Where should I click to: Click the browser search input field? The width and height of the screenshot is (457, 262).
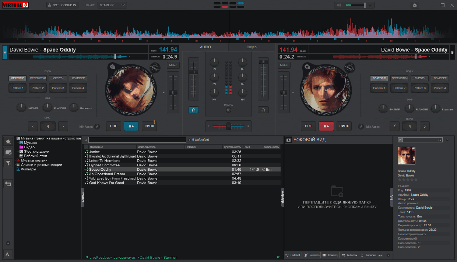click(x=137, y=140)
